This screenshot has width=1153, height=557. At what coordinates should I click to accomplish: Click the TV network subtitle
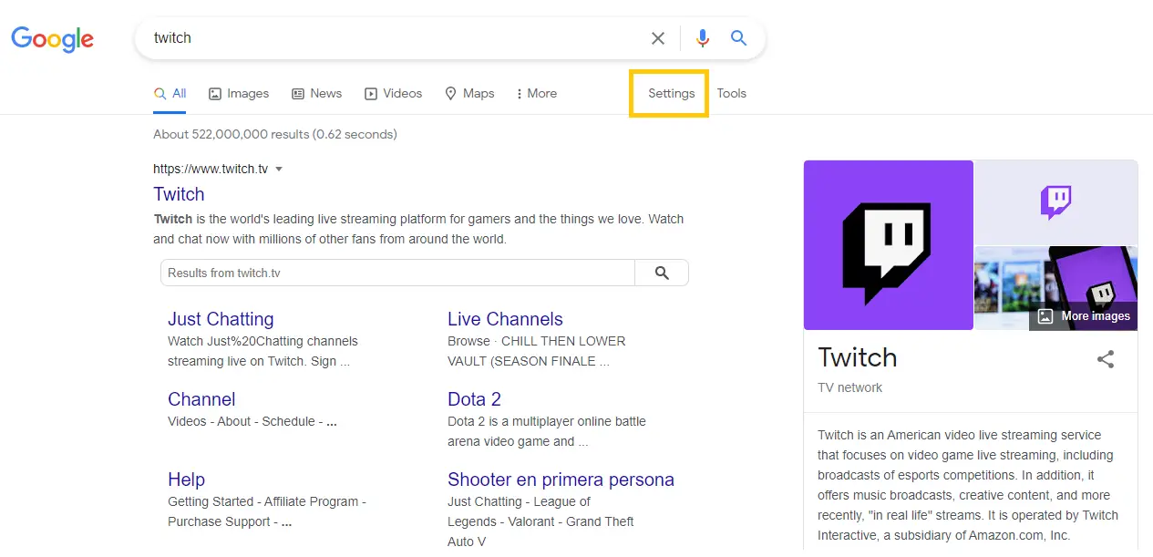pos(850,387)
